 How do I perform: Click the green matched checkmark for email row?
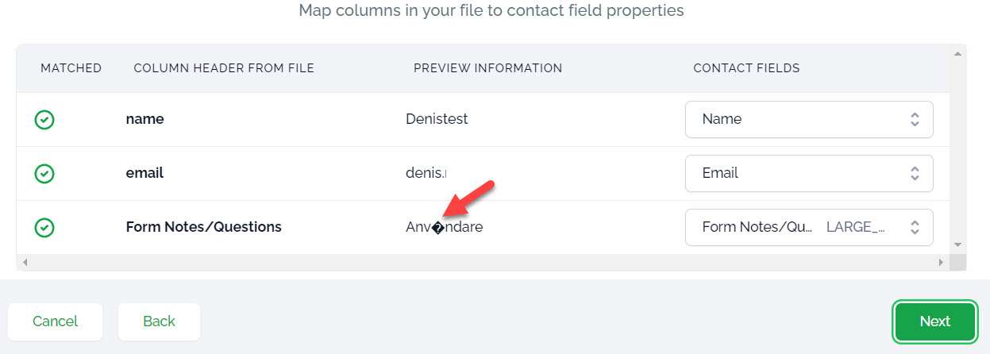click(44, 174)
